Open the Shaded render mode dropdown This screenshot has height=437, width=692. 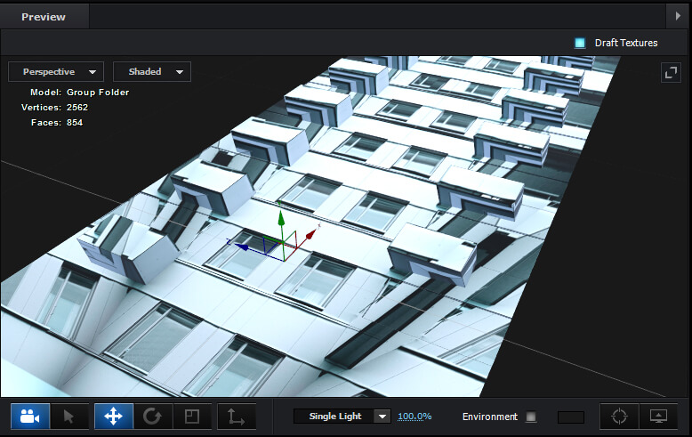pyautogui.click(x=152, y=71)
